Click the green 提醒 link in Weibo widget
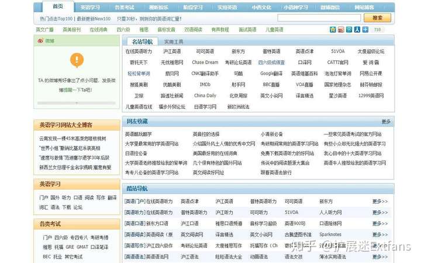 68,90
